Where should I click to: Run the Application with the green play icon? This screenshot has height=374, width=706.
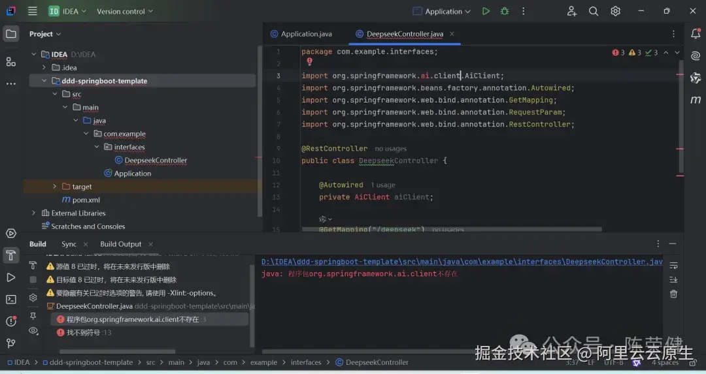[x=485, y=11]
